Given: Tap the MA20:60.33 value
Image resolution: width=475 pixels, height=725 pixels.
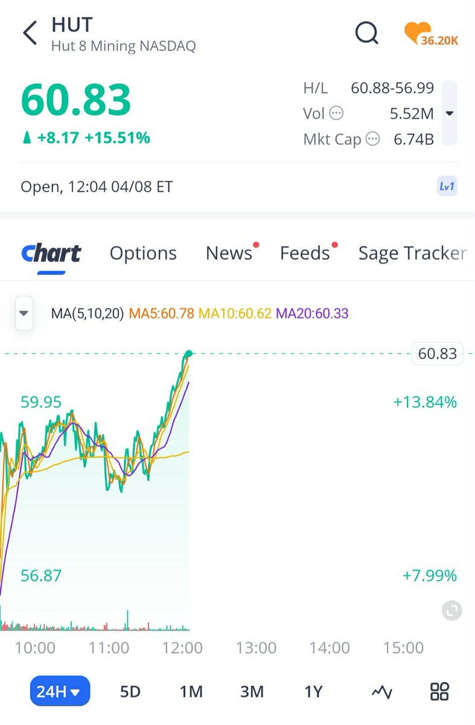Looking at the screenshot, I should point(312,314).
